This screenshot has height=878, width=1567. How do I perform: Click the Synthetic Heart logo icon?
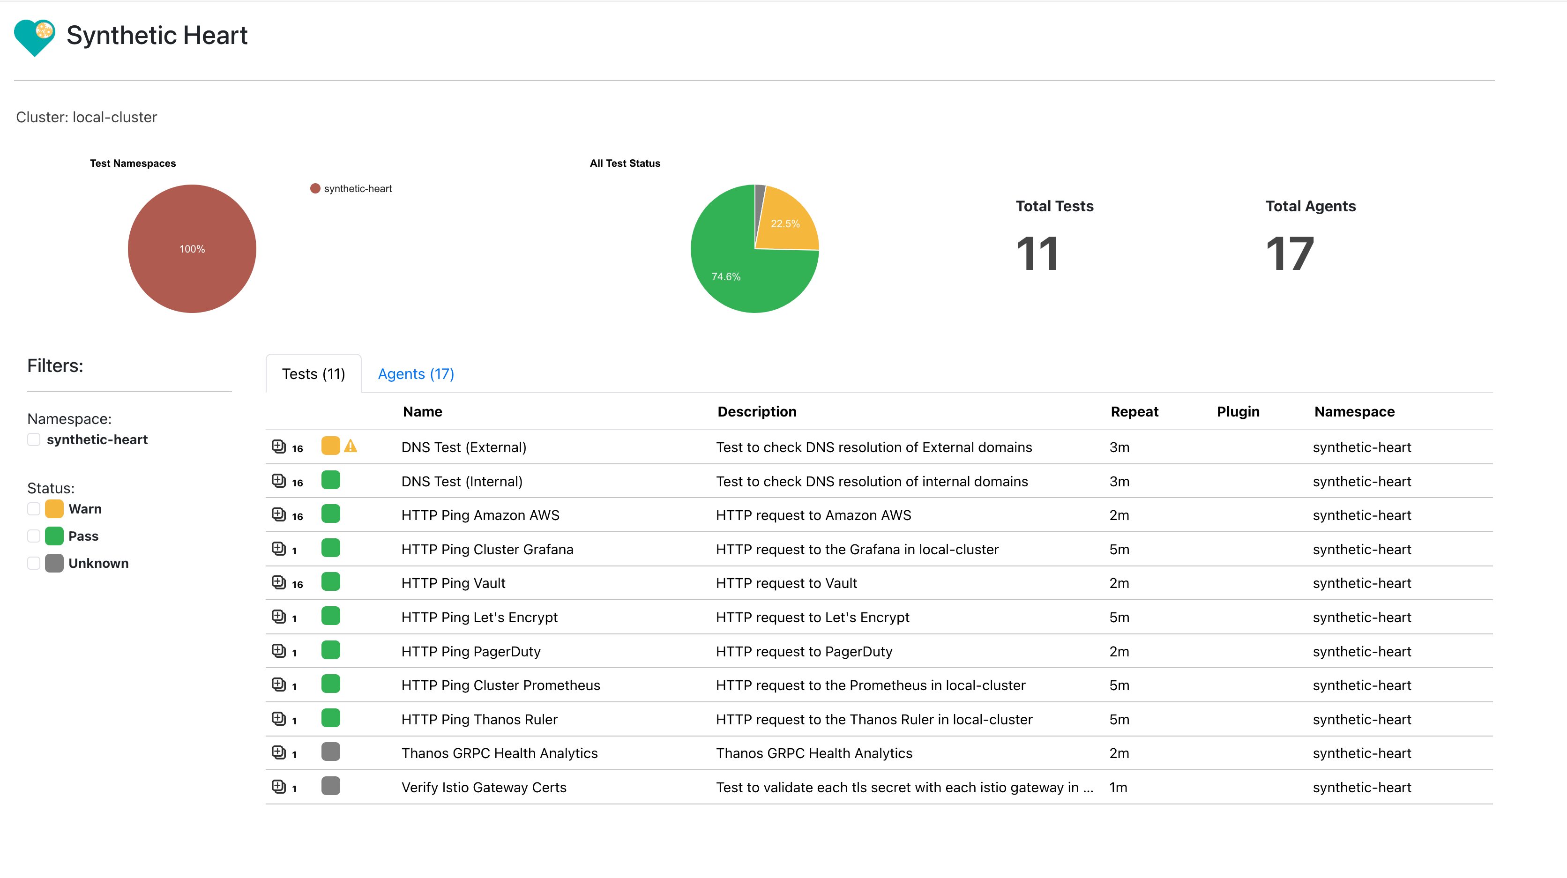point(34,37)
